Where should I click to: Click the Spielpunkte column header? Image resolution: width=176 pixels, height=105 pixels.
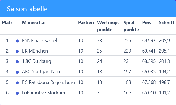click(131, 26)
